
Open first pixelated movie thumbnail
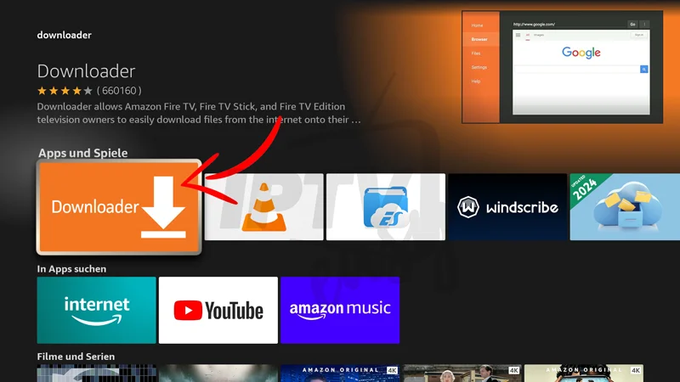pyautogui.click(x=96, y=374)
